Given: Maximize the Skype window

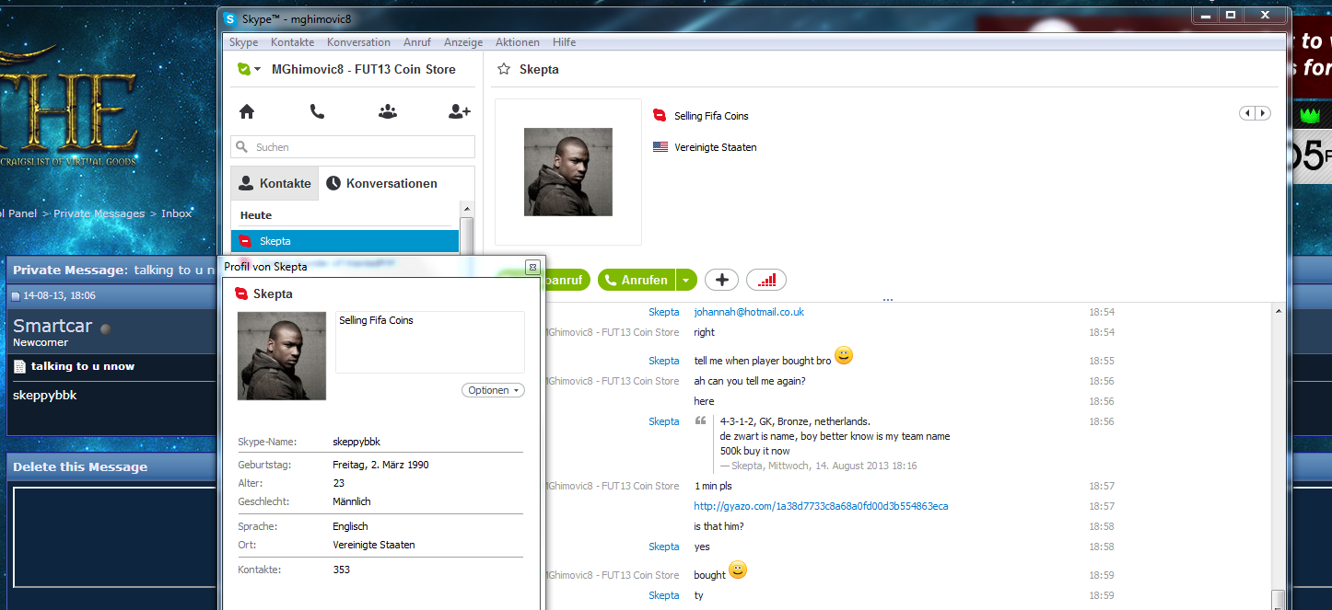Looking at the screenshot, I should [1230, 15].
